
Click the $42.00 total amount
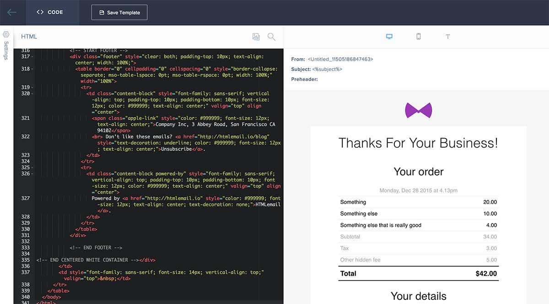click(486, 274)
